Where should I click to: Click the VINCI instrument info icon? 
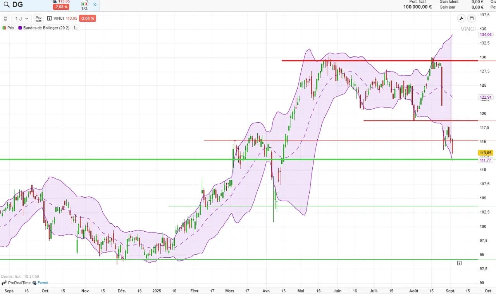pyautogui.click(x=50, y=19)
